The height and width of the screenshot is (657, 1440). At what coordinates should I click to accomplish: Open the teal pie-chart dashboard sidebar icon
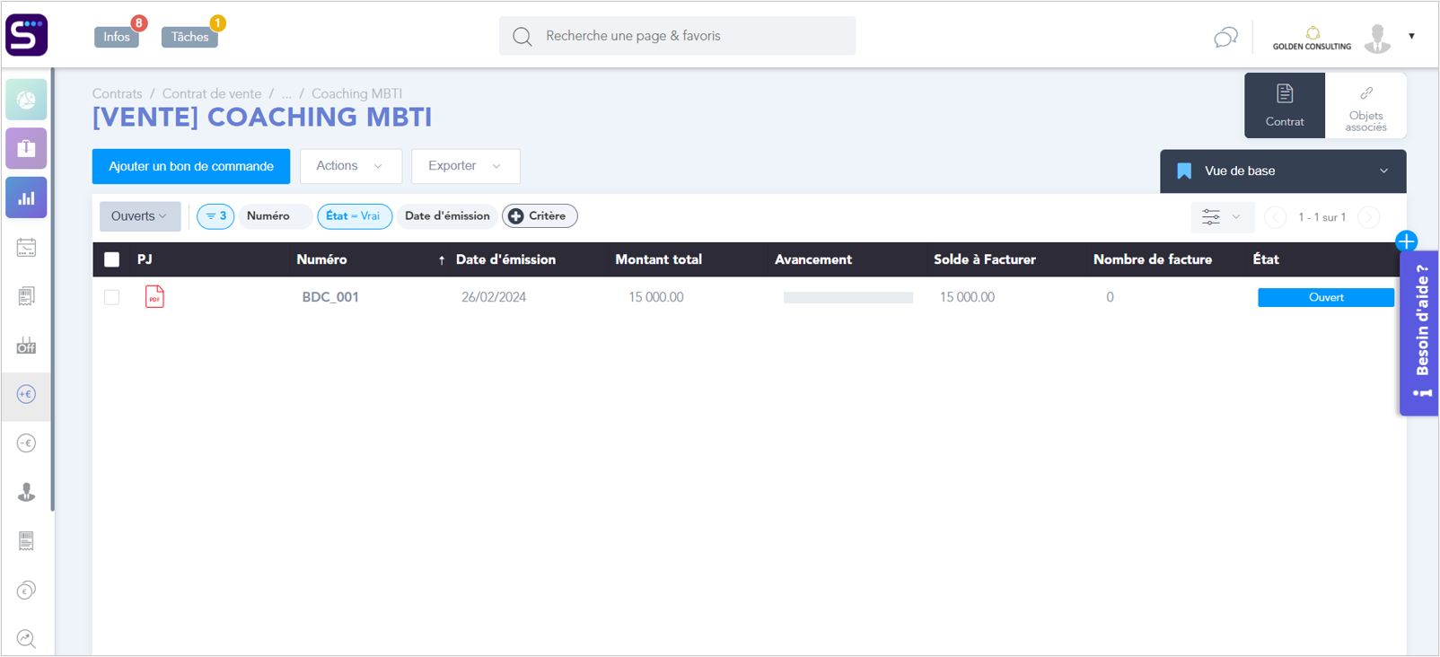coord(26,100)
